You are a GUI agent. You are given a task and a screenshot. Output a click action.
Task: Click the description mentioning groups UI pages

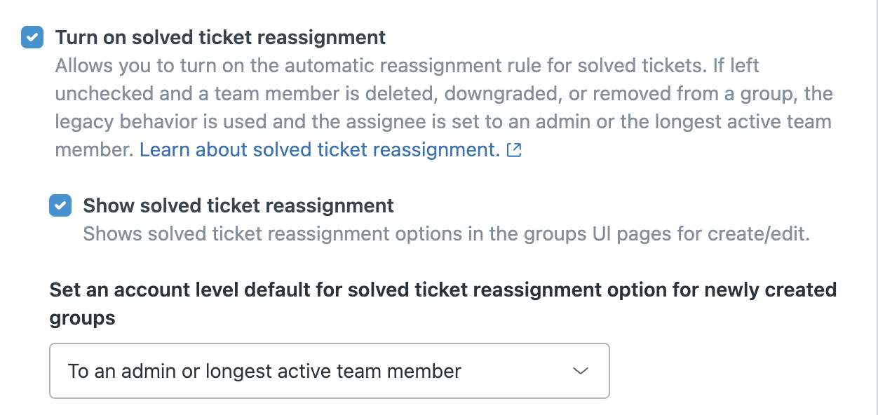coord(446,233)
